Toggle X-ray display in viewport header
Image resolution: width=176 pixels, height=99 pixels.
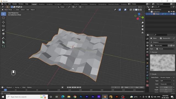tap(131, 10)
